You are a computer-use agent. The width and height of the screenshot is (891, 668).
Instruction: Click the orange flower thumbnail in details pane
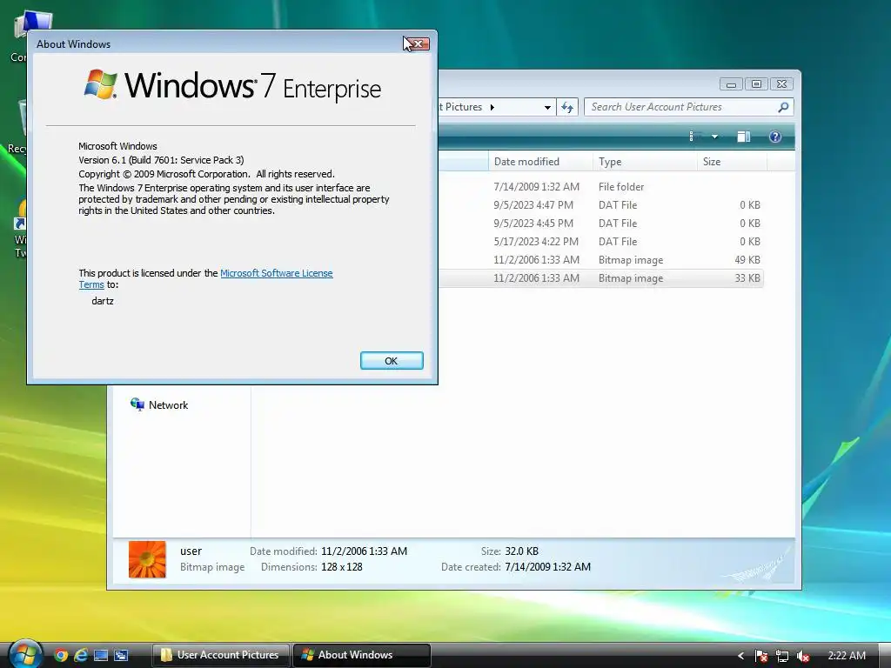[147, 559]
